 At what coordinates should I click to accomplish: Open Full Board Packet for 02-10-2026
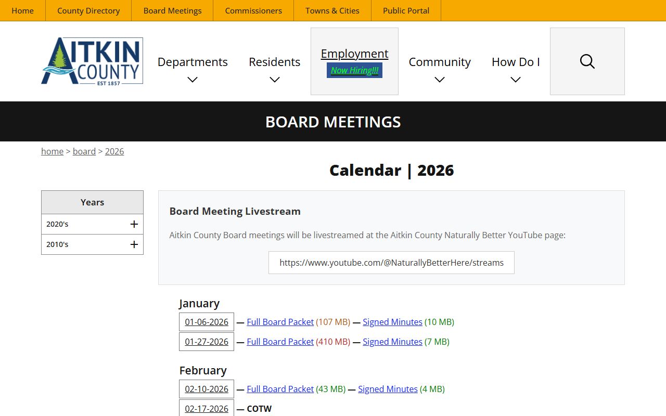pyautogui.click(x=280, y=389)
